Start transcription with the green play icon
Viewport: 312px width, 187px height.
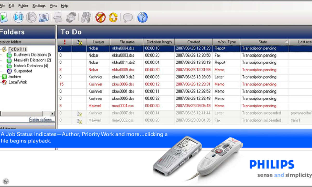(4, 17)
